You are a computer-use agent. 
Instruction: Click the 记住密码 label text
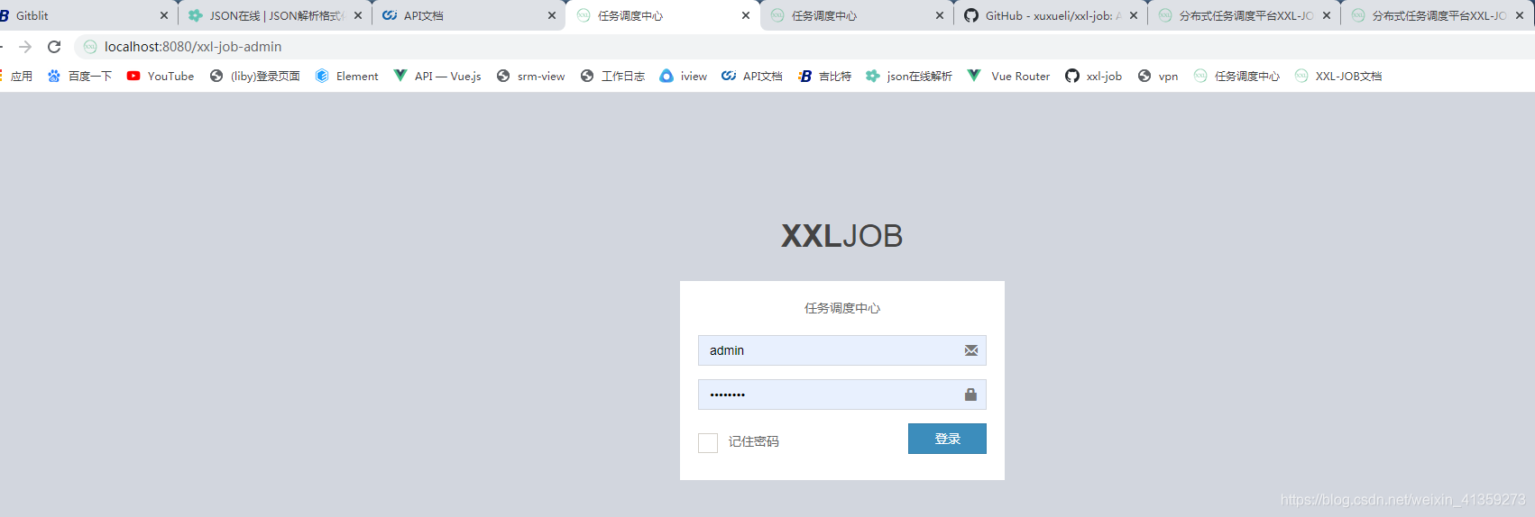(754, 441)
